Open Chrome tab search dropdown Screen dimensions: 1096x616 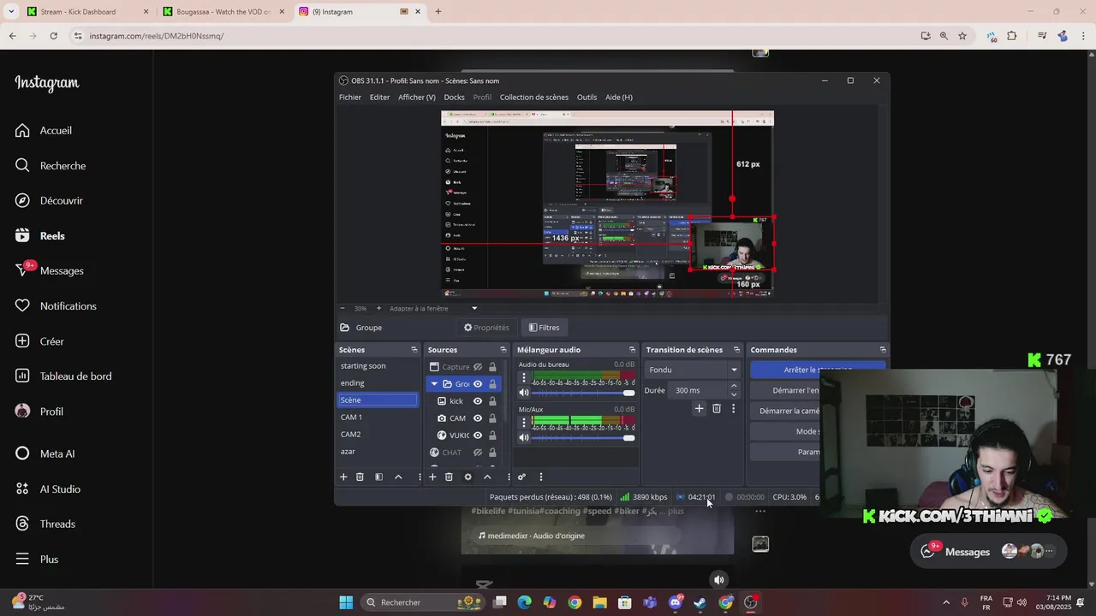point(12,12)
